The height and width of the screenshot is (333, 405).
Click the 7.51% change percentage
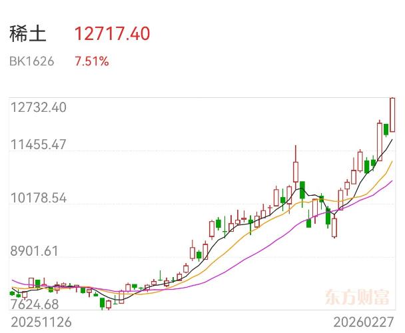[92, 62]
